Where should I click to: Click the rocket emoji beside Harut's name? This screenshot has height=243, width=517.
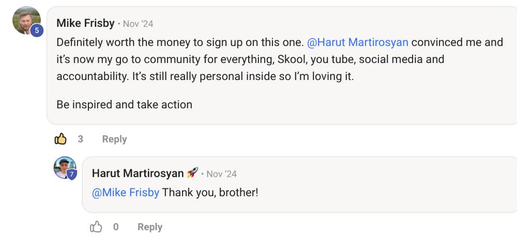[x=192, y=172]
